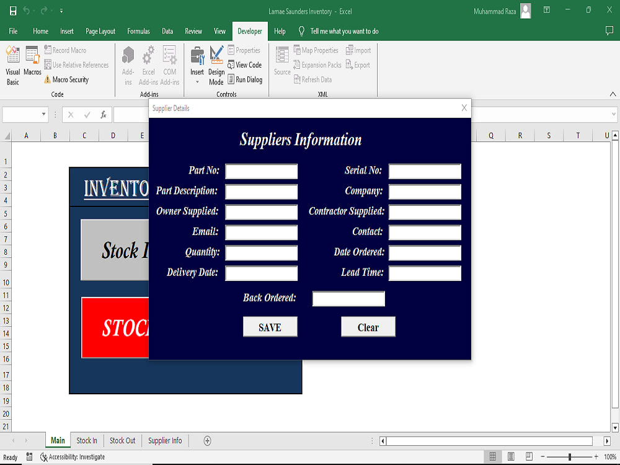Open the Name Box dropdown
620x465 pixels.
(x=43, y=114)
